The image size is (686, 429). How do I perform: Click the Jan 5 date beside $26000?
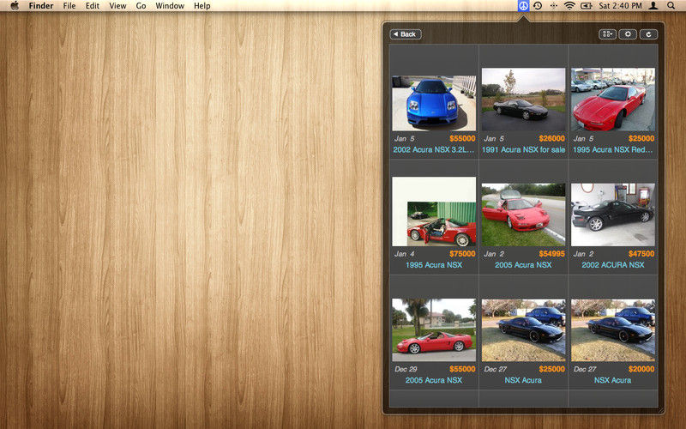coord(494,138)
